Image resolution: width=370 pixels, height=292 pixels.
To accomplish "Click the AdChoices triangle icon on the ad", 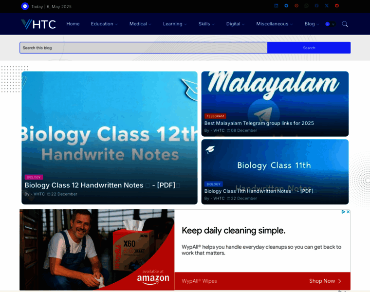I will point(343,212).
